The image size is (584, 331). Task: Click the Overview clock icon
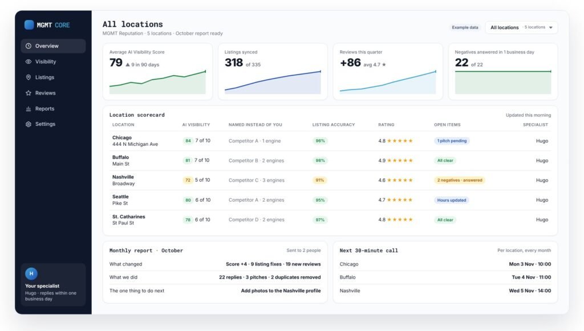[x=29, y=46]
